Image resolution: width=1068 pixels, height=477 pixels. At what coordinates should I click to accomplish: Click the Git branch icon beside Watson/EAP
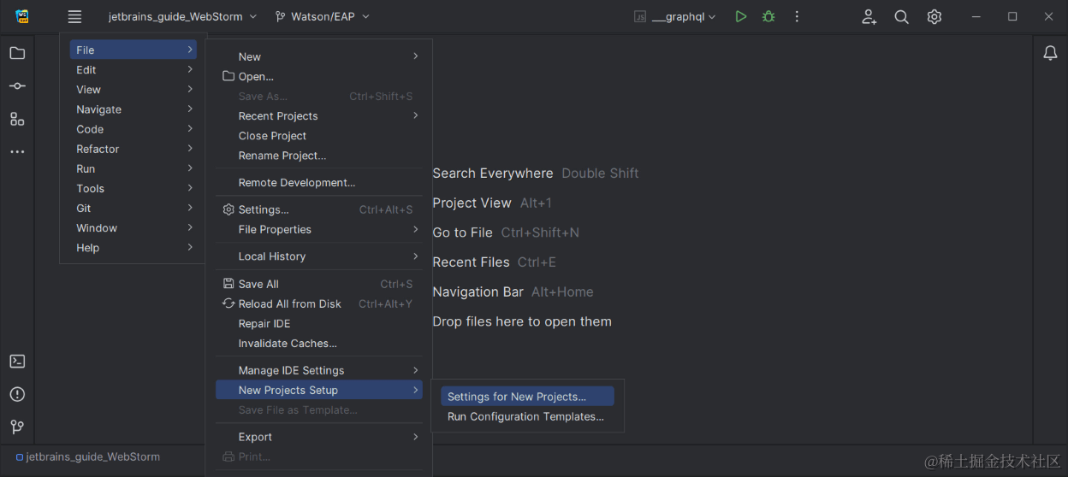(x=280, y=16)
